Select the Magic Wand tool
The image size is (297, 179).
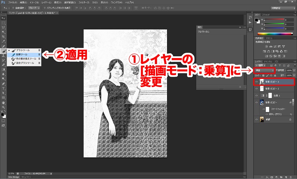pyautogui.click(x=3, y=32)
